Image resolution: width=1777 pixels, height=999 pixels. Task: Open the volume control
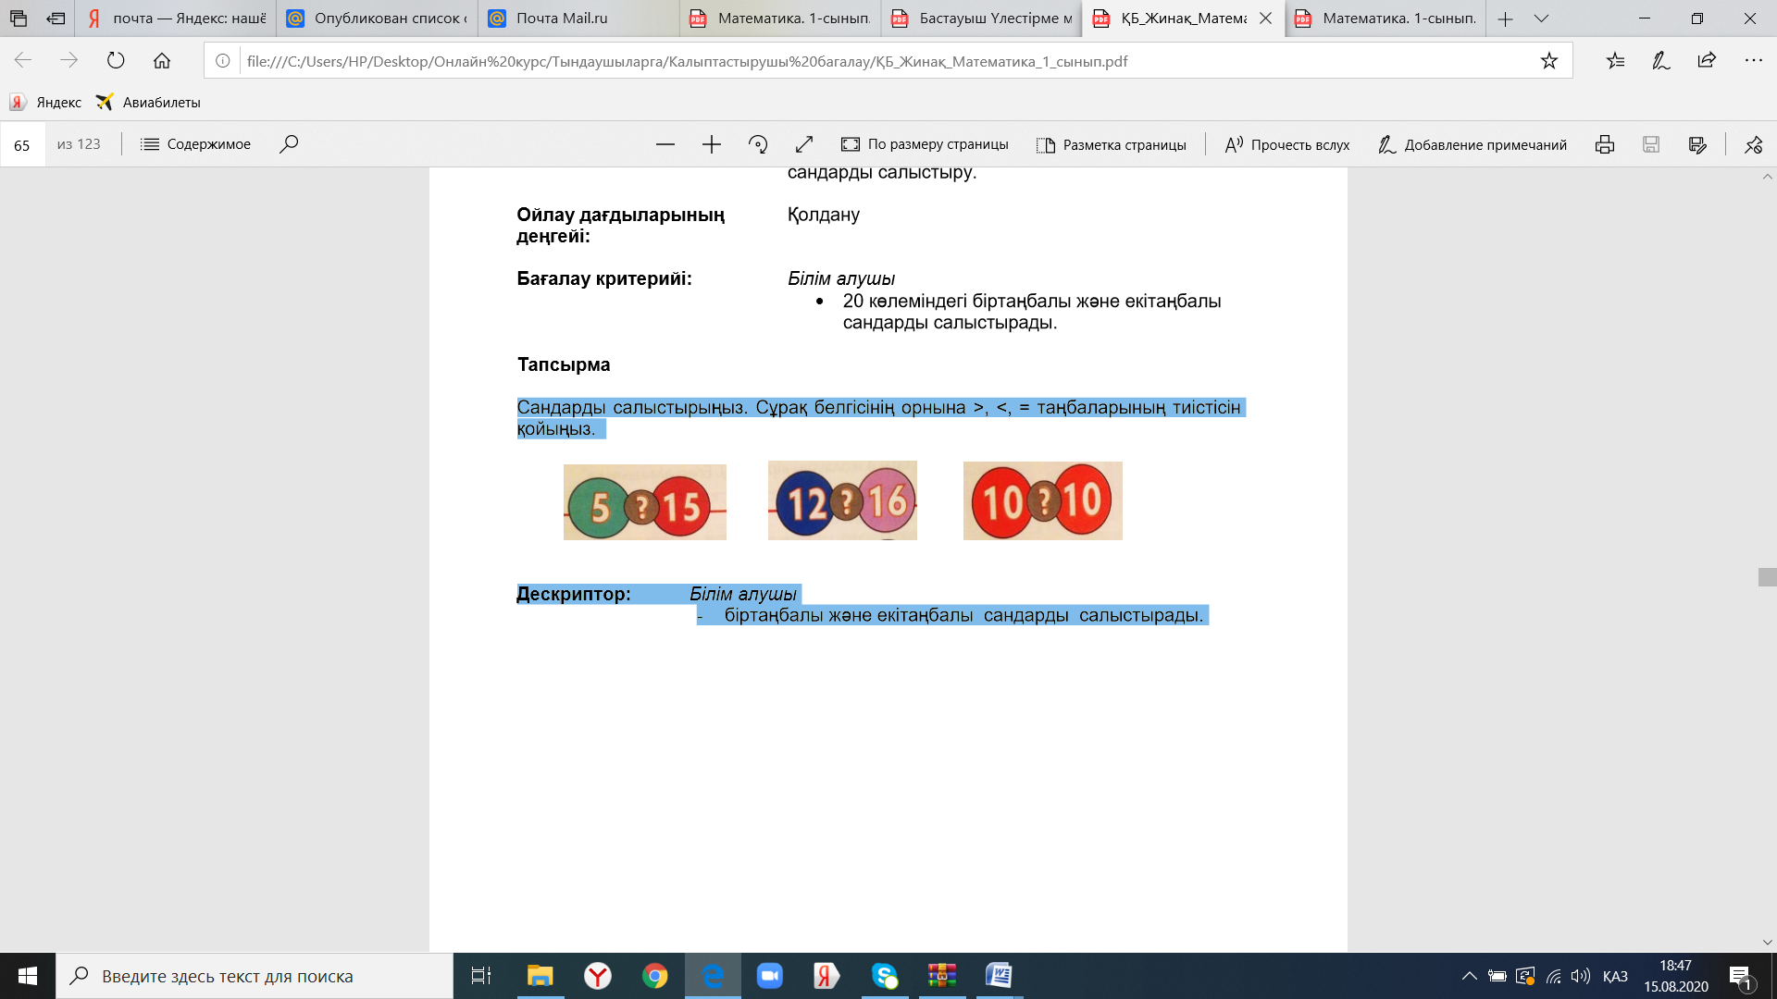point(1581,976)
